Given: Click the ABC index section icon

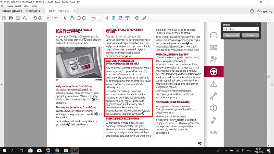Looking at the screenshot, I should click(x=214, y=132).
